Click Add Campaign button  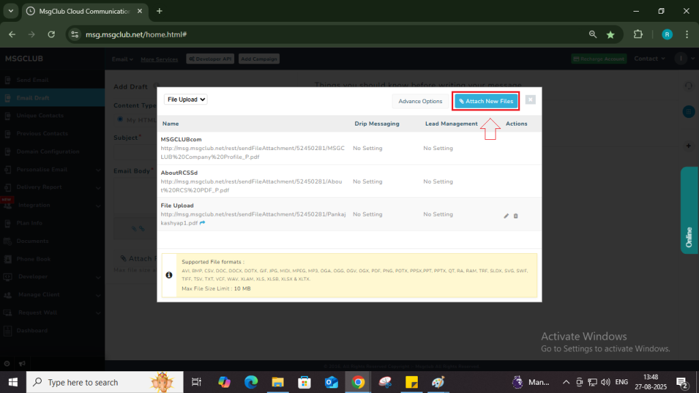(259, 59)
